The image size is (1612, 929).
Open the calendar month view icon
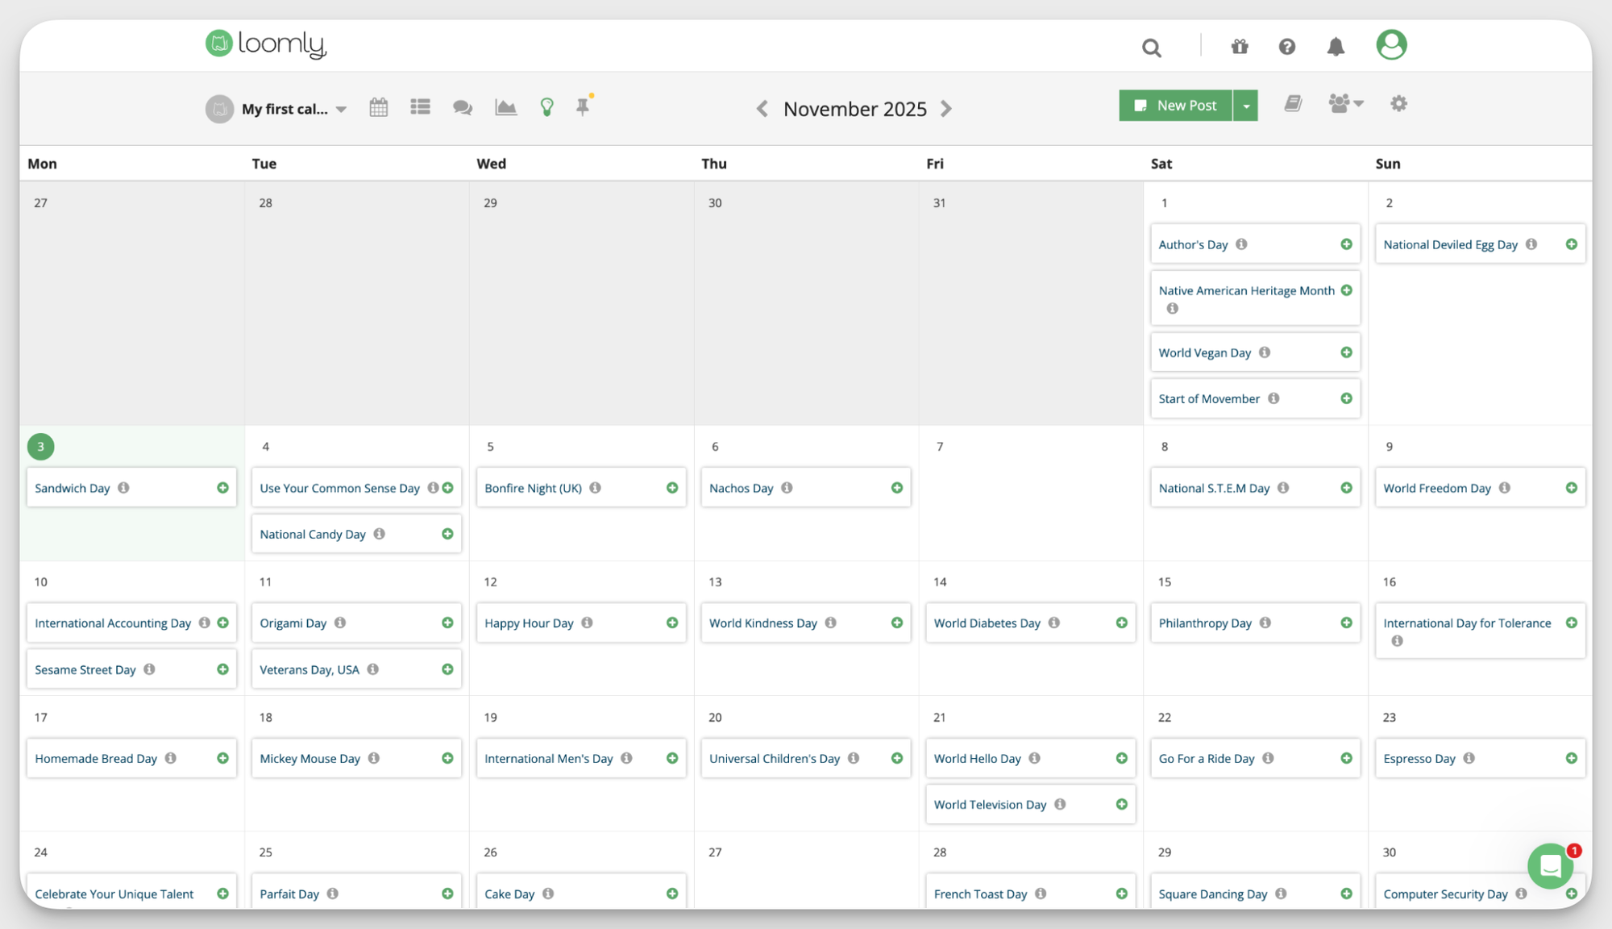click(x=378, y=107)
